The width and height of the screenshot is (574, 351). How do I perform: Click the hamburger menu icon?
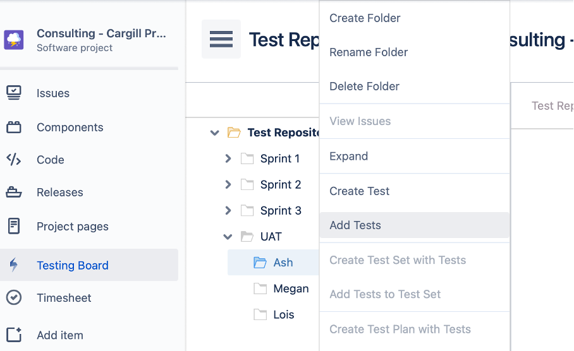pos(221,39)
